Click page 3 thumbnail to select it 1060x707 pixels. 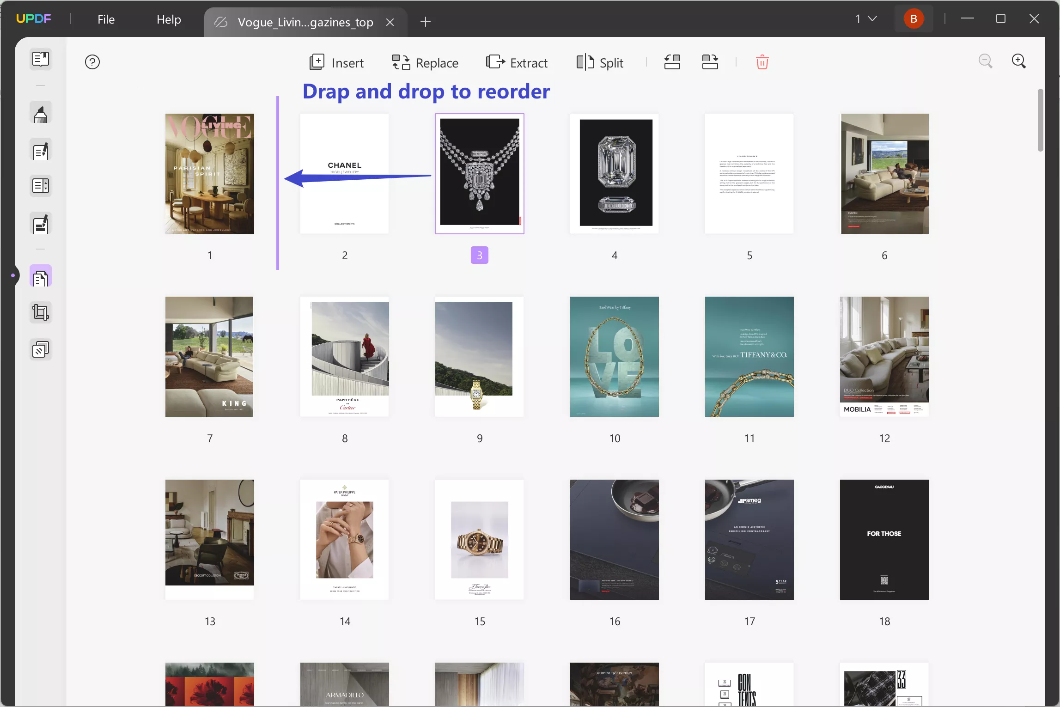pyautogui.click(x=480, y=173)
